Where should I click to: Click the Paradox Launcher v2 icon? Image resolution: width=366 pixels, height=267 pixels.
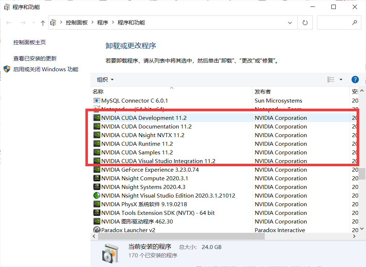click(97, 230)
